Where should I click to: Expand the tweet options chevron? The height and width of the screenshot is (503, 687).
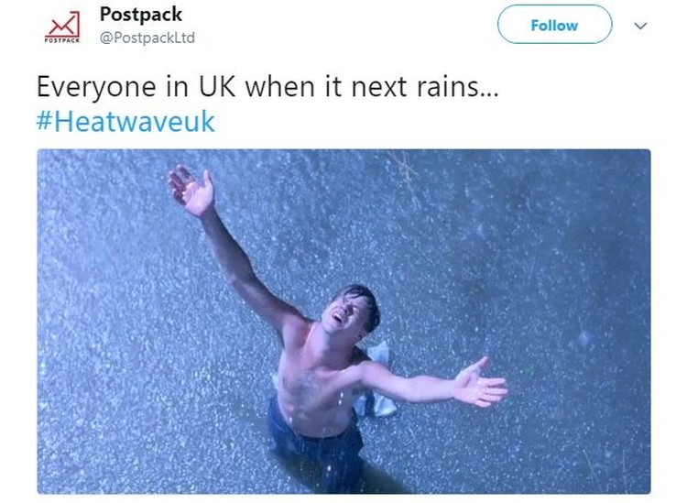point(640,26)
